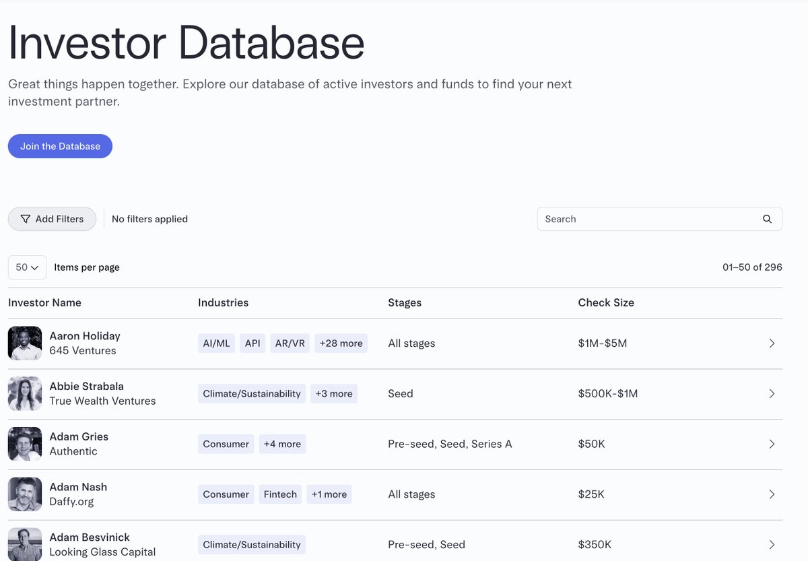Click the $1M-$5M check size value
The width and height of the screenshot is (808, 561).
click(603, 343)
